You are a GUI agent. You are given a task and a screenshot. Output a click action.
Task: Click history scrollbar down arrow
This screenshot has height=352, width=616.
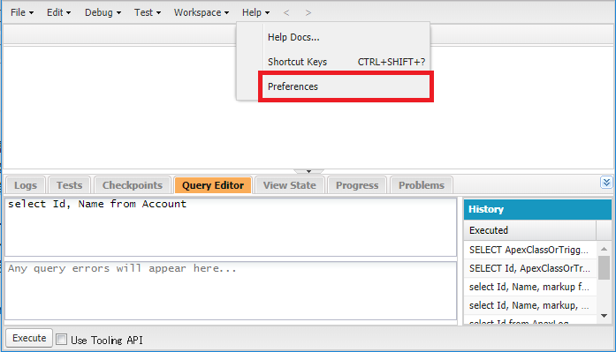[605, 316]
